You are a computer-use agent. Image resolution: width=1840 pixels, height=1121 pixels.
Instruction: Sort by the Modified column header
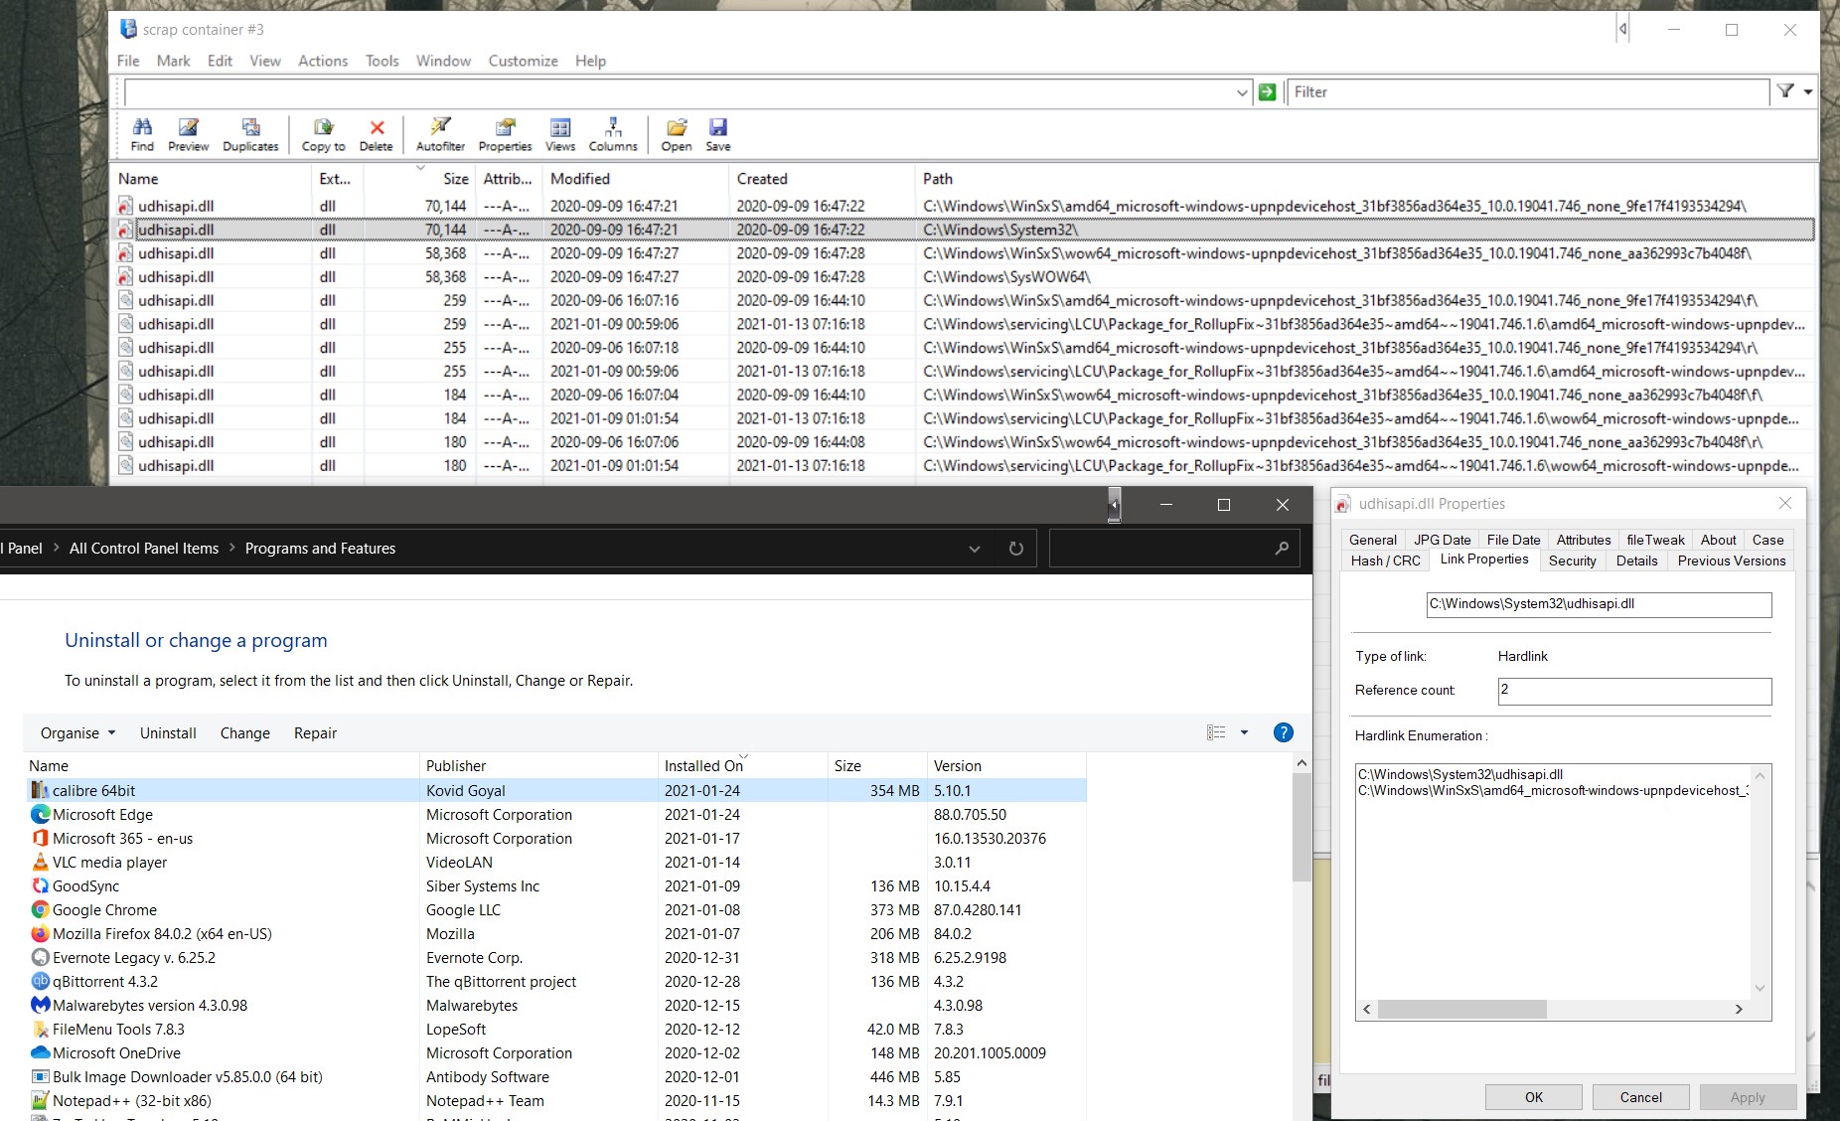tap(635, 179)
